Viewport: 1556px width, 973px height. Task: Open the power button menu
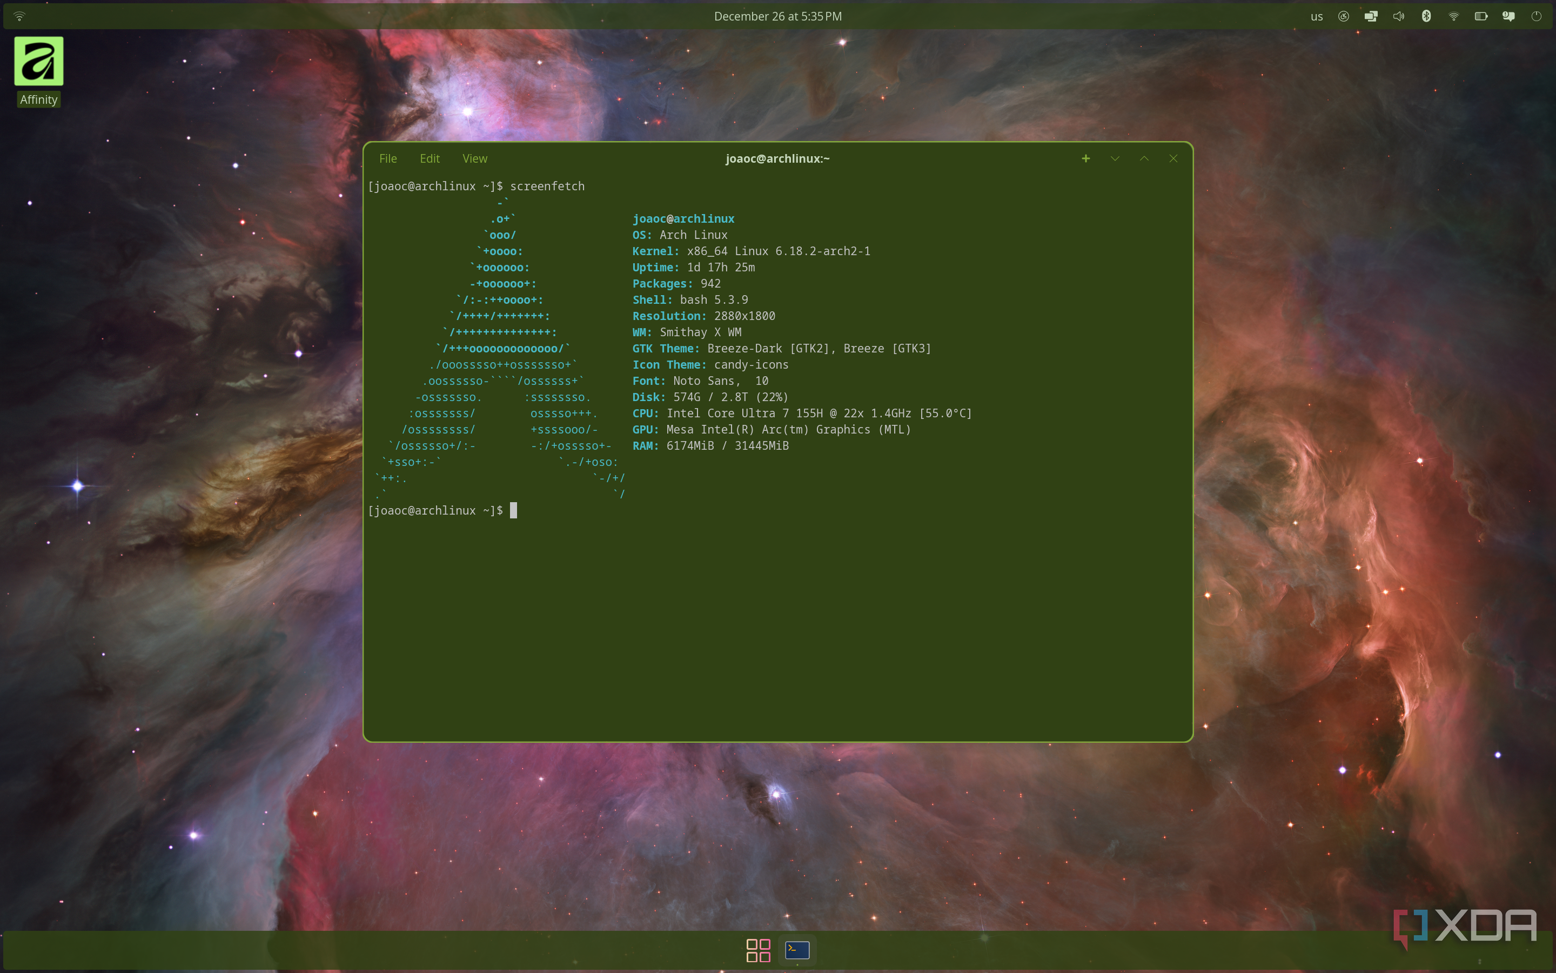pyautogui.click(x=1536, y=16)
